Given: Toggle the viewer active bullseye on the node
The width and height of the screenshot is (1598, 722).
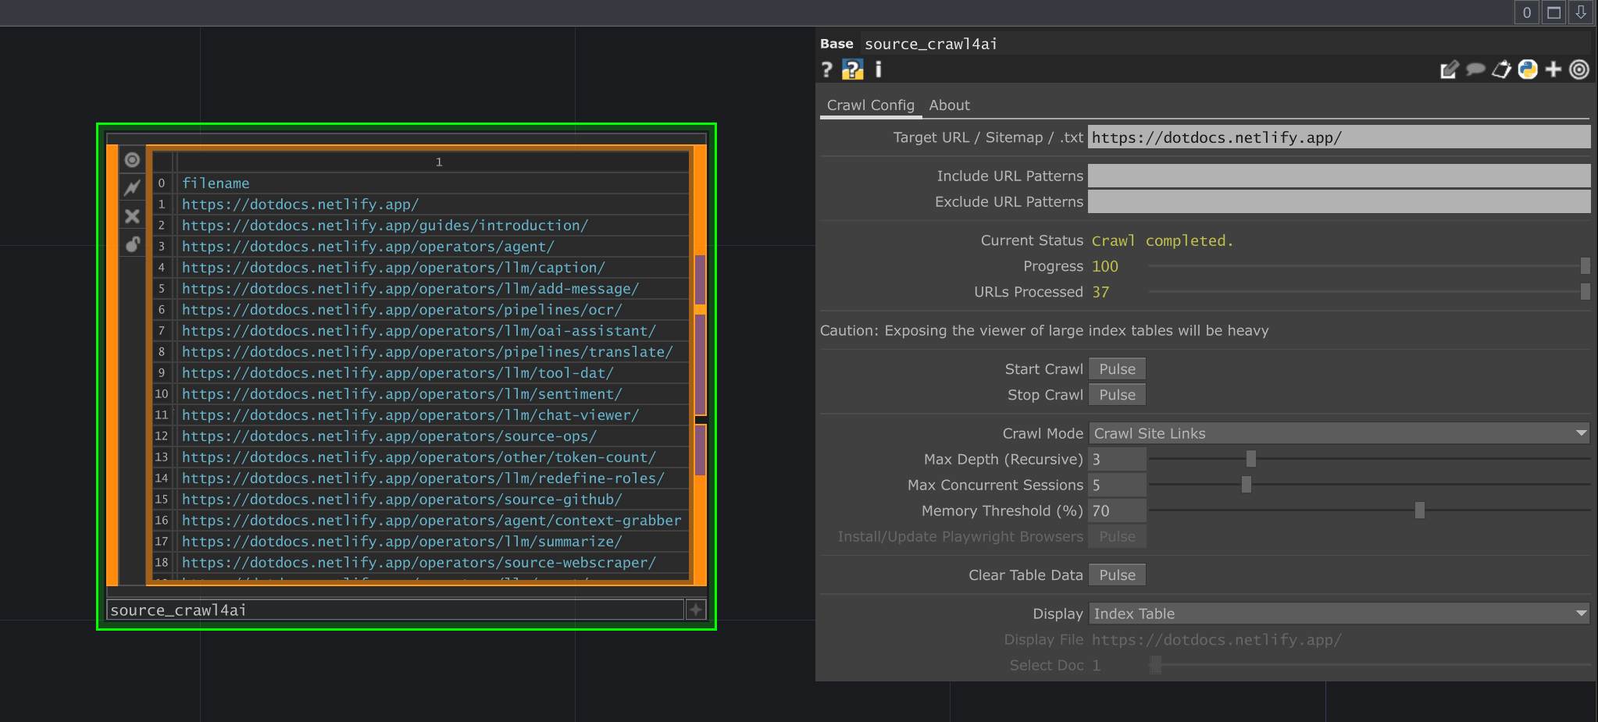Looking at the screenshot, I should 132,159.
